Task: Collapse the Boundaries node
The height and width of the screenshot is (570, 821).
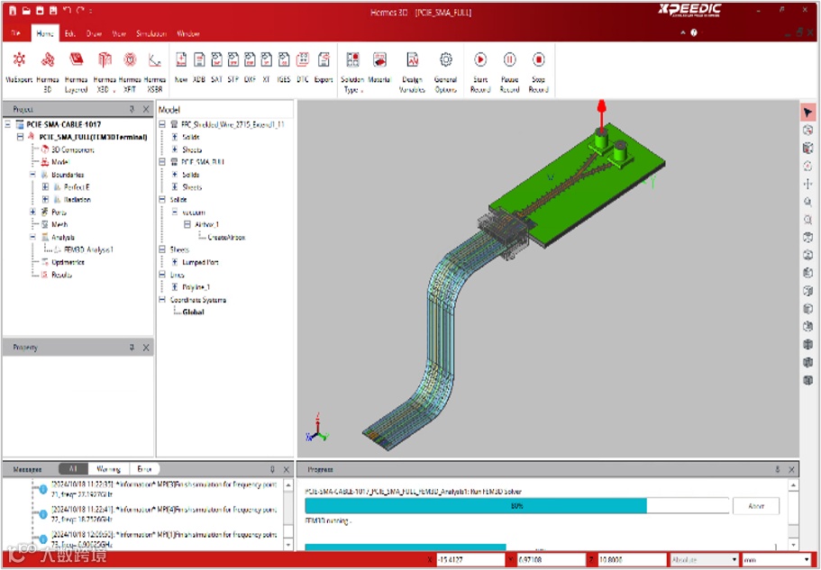Action: (32, 175)
